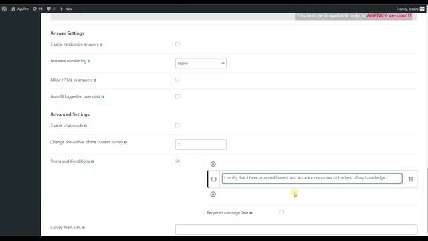This screenshot has width=428, height=241.
Task: Delete the terms condition with the trash icon
Action: coord(411,179)
